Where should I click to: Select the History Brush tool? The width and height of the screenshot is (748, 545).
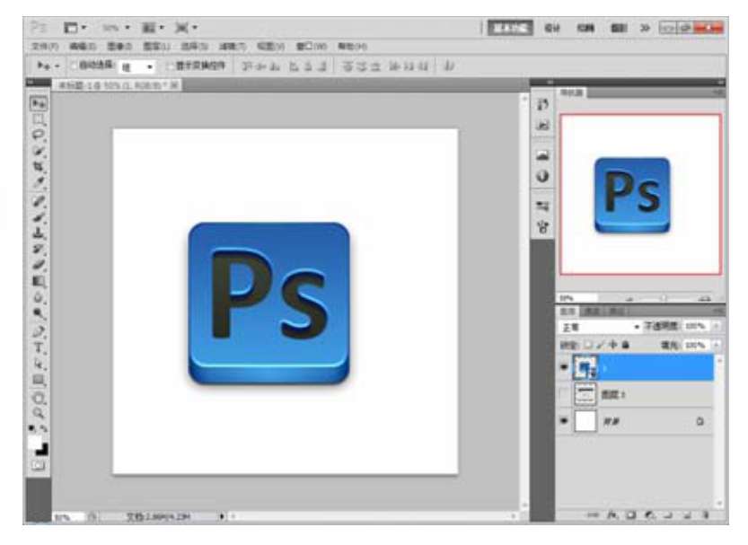(x=39, y=249)
